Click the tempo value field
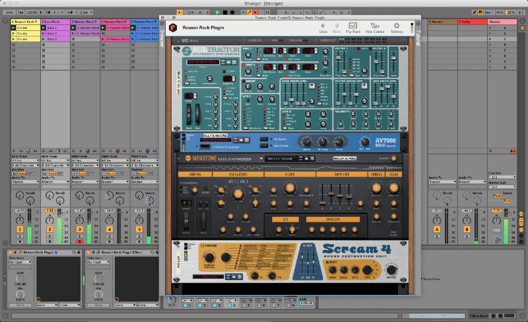The image size is (528, 322). point(32,12)
